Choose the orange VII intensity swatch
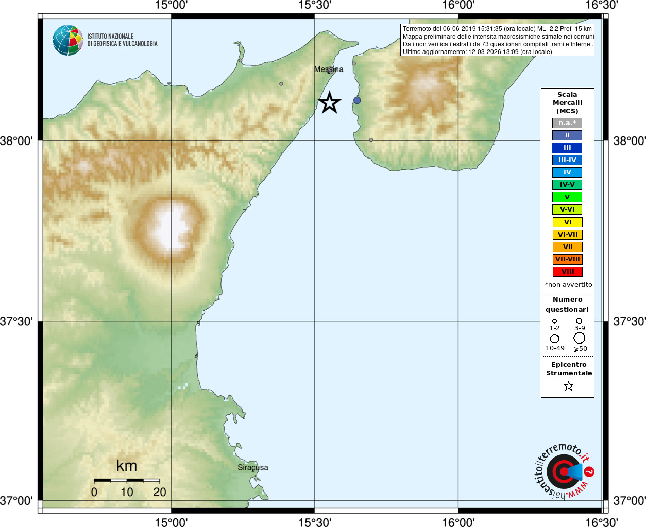 (x=567, y=247)
